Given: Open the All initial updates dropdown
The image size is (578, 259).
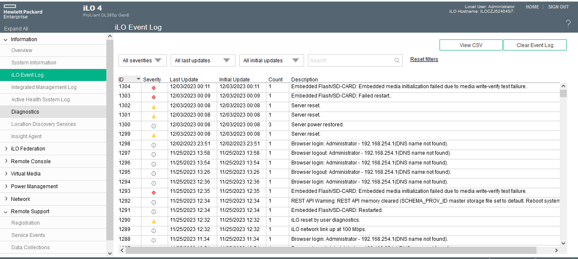Looking at the screenshot, I should pyautogui.click(x=271, y=61).
